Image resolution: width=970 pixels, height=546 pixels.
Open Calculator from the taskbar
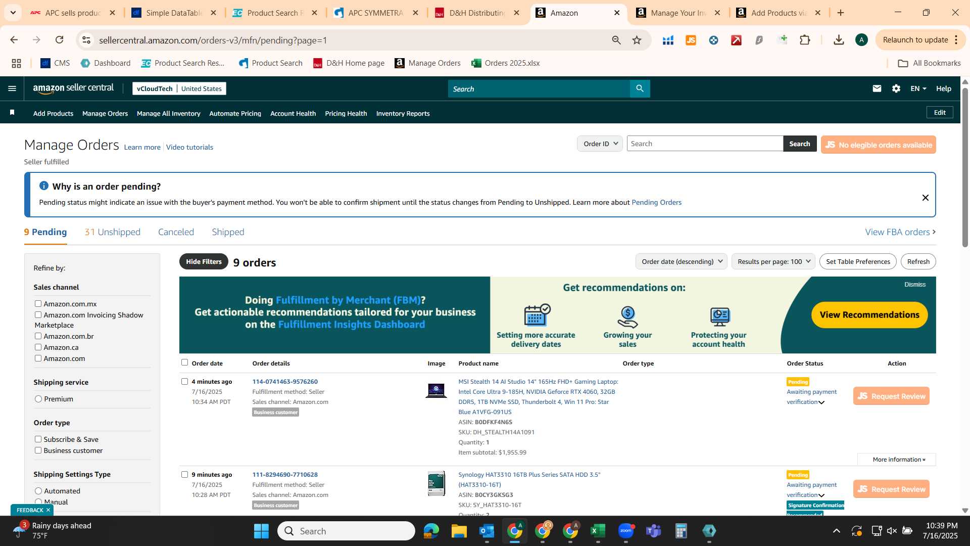(x=681, y=531)
